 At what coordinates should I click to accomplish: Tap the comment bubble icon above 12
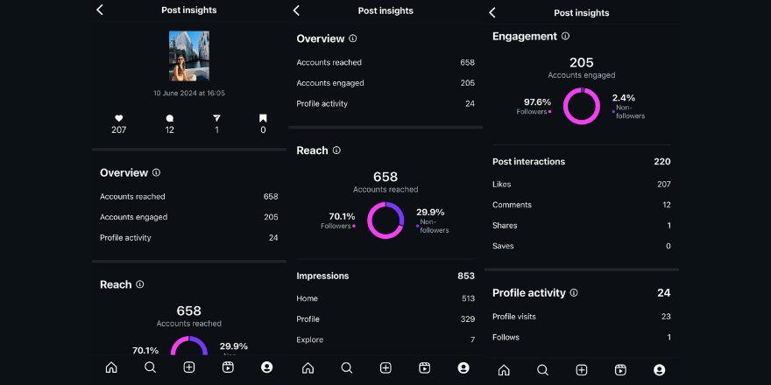tap(170, 118)
